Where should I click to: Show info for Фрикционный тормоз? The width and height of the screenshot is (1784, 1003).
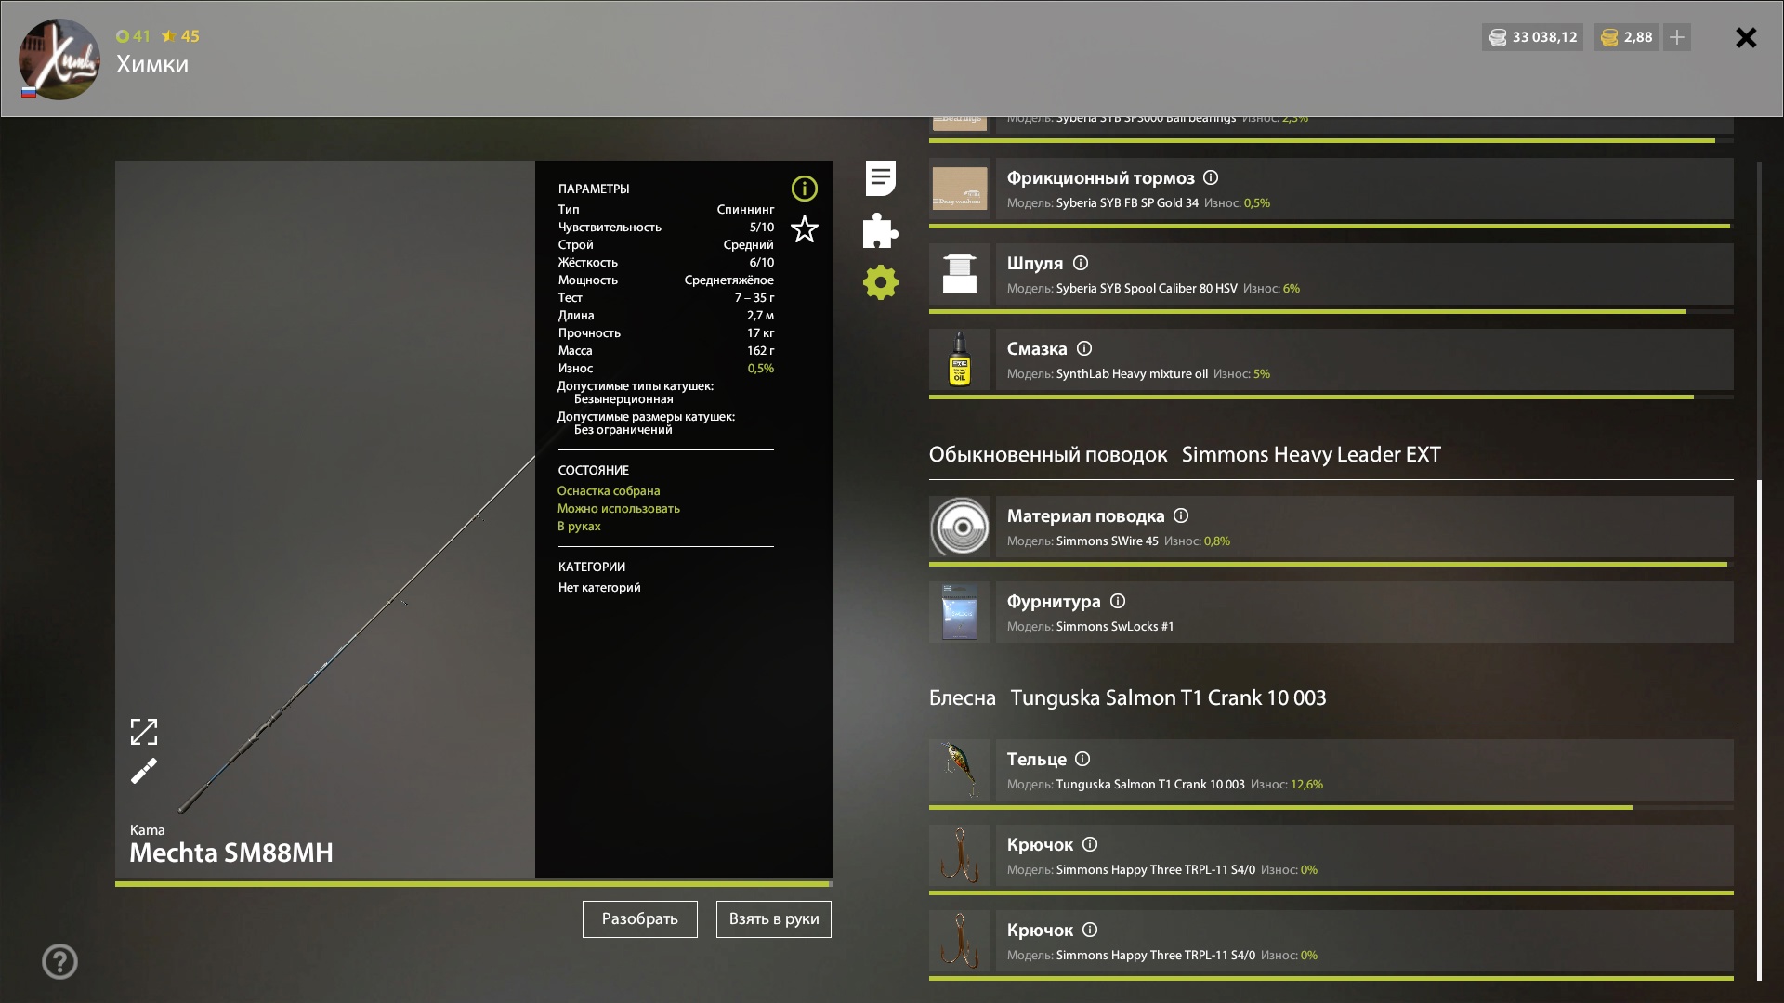[x=1211, y=177]
